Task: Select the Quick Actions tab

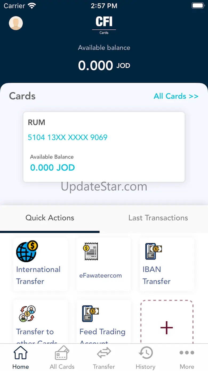Action: (x=50, y=218)
